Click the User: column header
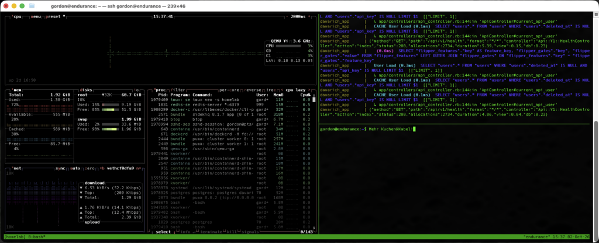This screenshot has width=599, height=243. pos(263,95)
